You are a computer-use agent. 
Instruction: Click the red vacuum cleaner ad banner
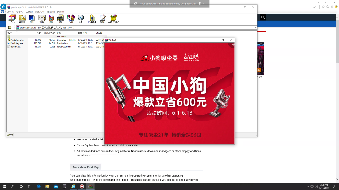click(x=169, y=93)
